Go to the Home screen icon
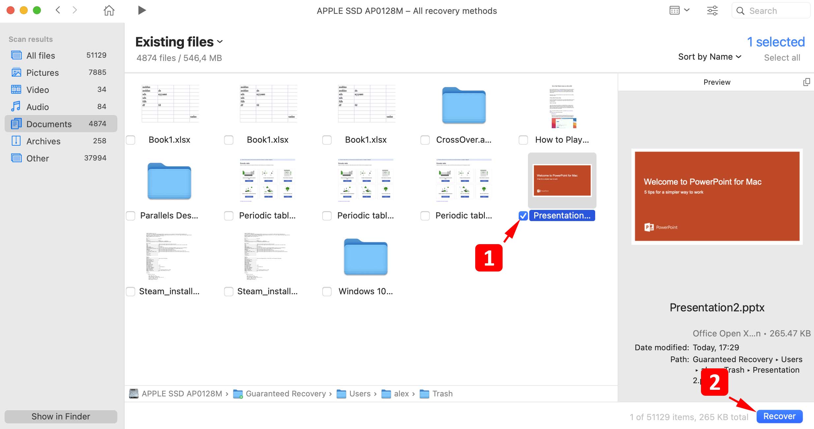814x429 pixels. [109, 11]
